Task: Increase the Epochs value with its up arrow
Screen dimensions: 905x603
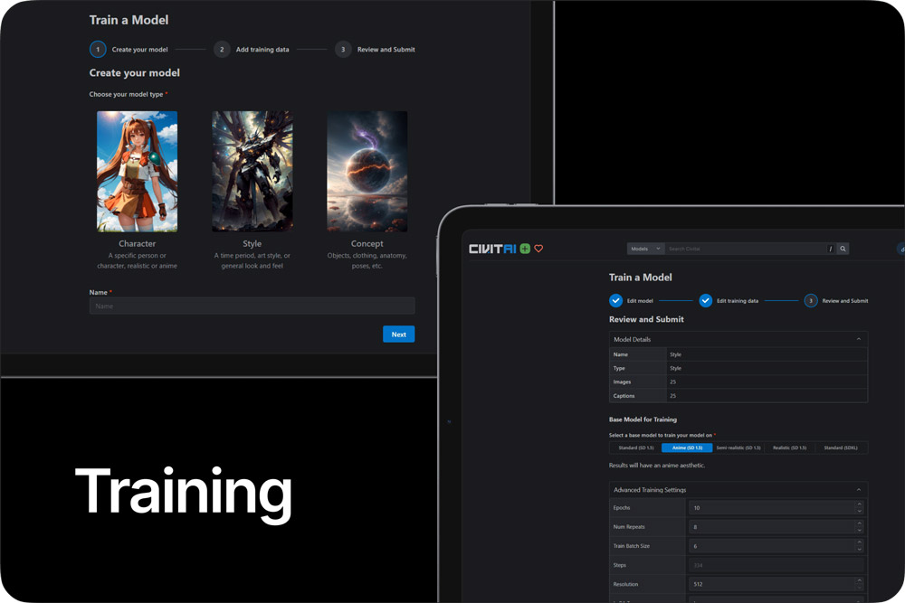Action: (x=860, y=504)
